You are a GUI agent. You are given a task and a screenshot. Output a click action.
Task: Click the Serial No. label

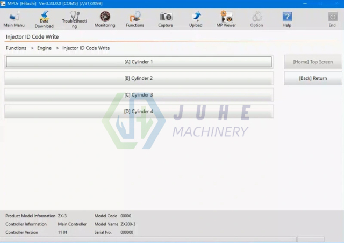(x=103, y=232)
